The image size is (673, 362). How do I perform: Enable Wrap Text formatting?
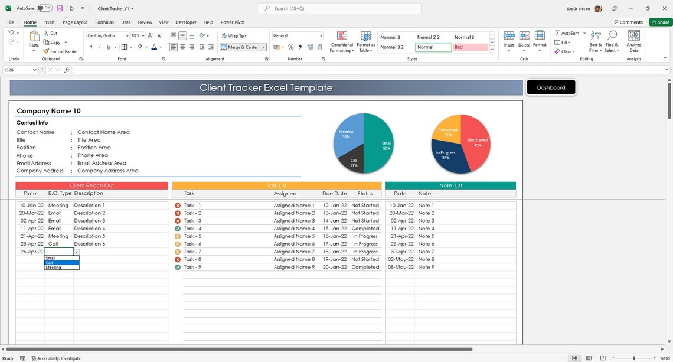click(236, 35)
